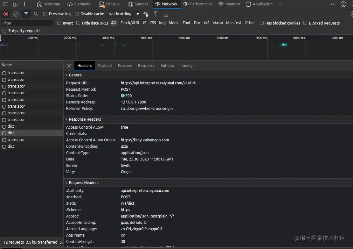Screen dimensions: 353x249
Task: Add a new DevTools tab with plus icon
Action: point(281,4)
